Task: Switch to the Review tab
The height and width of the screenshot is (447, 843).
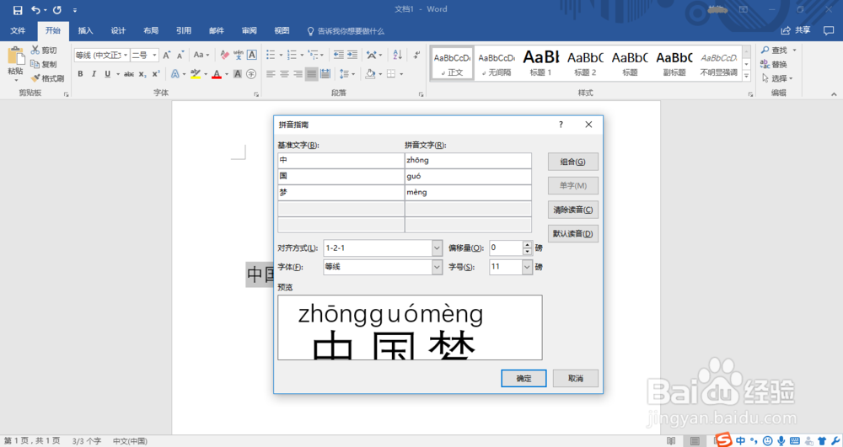Action: pyautogui.click(x=250, y=30)
